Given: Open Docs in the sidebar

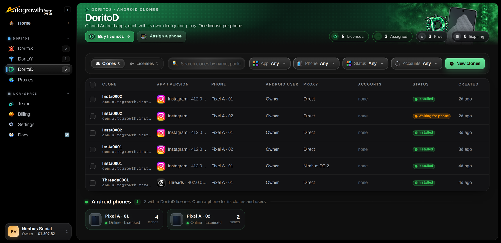Looking at the screenshot, I should click(39, 135).
